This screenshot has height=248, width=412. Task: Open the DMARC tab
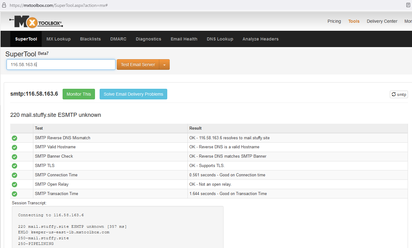coord(118,39)
